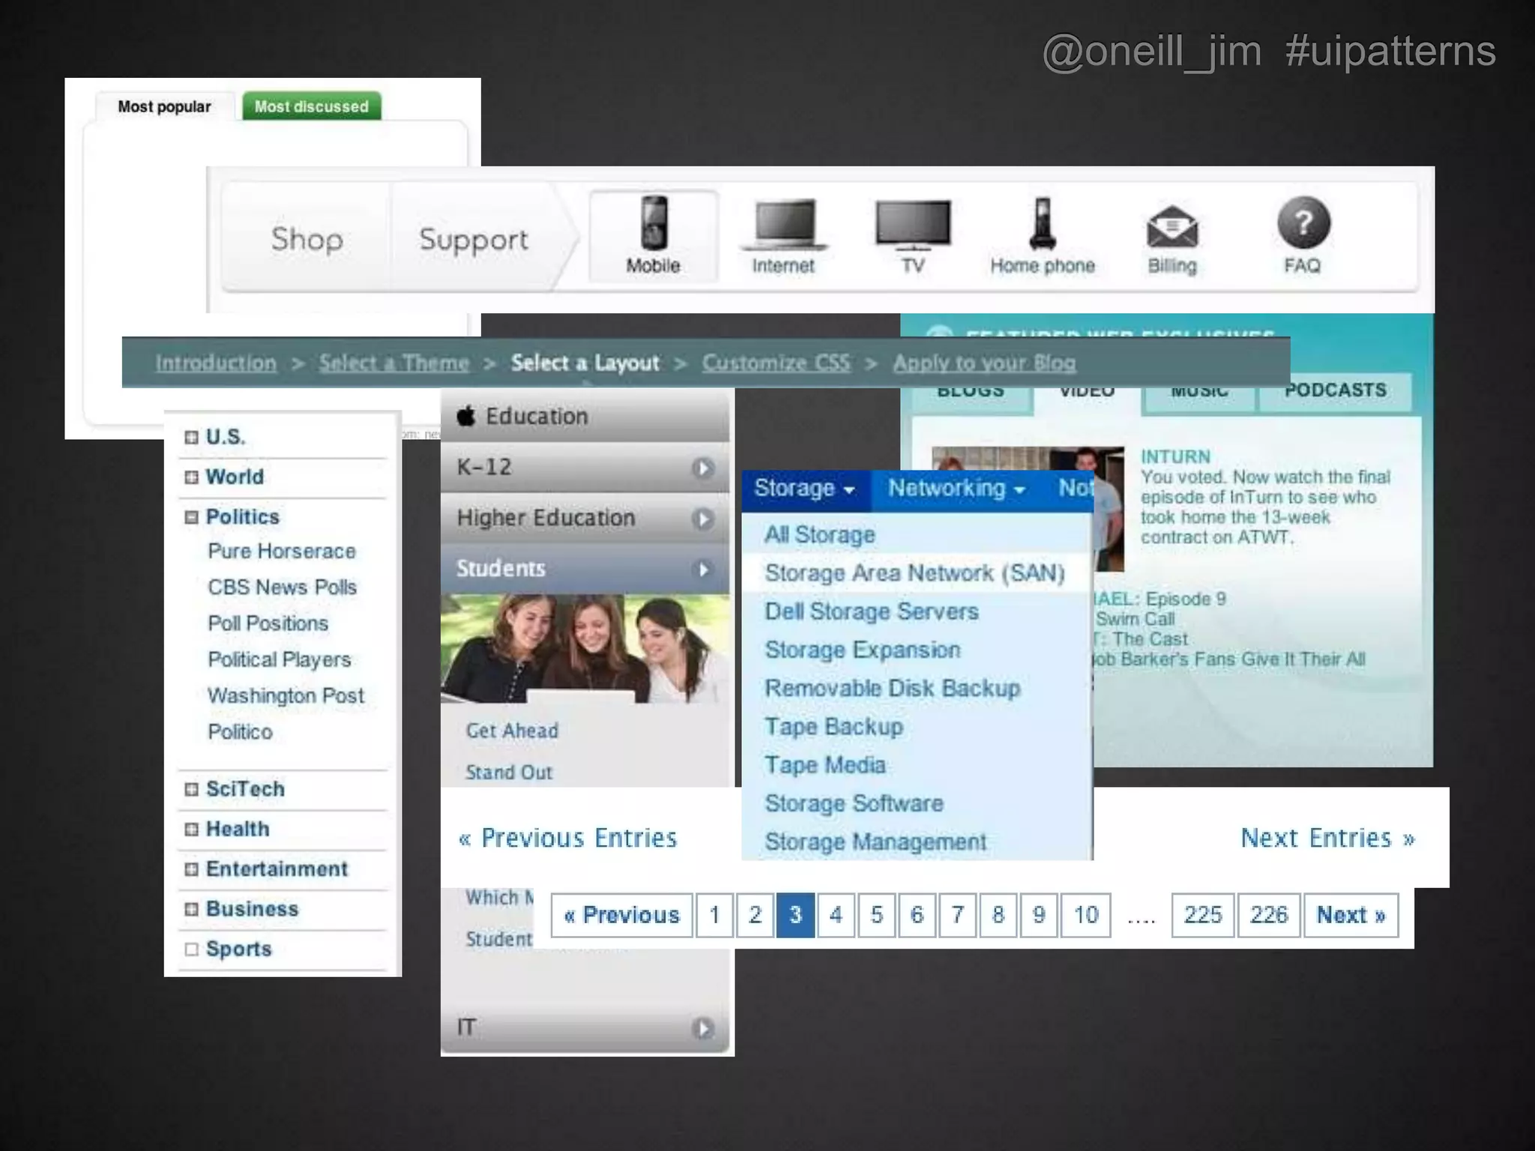The width and height of the screenshot is (1535, 1151).
Task: Switch to the Most discussed tab
Action: [311, 106]
